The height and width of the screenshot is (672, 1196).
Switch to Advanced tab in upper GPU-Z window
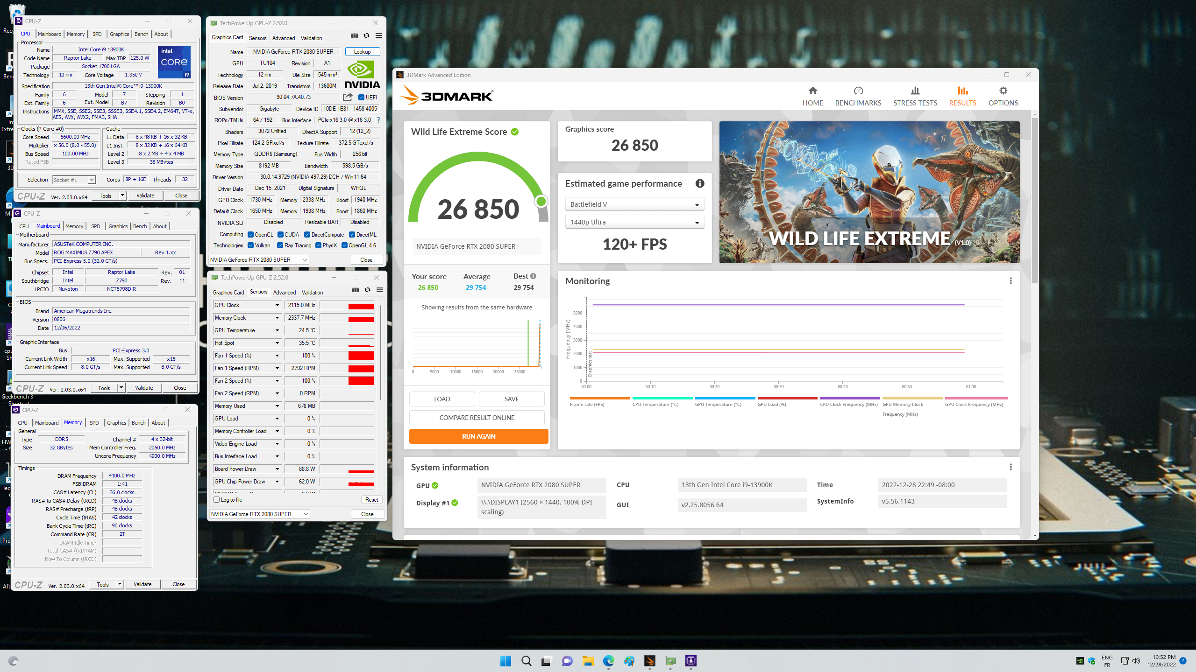[x=283, y=38]
